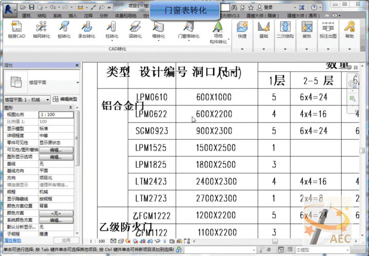Select the 轴网转化 grid conversion tool
Viewport: 369px width, 256px height.
[42, 30]
